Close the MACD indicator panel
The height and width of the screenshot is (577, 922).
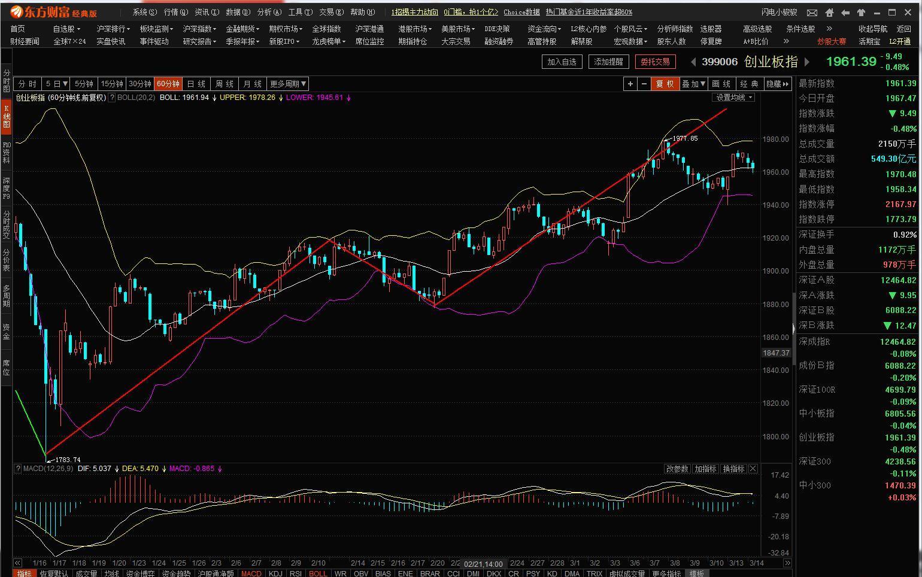(x=753, y=469)
